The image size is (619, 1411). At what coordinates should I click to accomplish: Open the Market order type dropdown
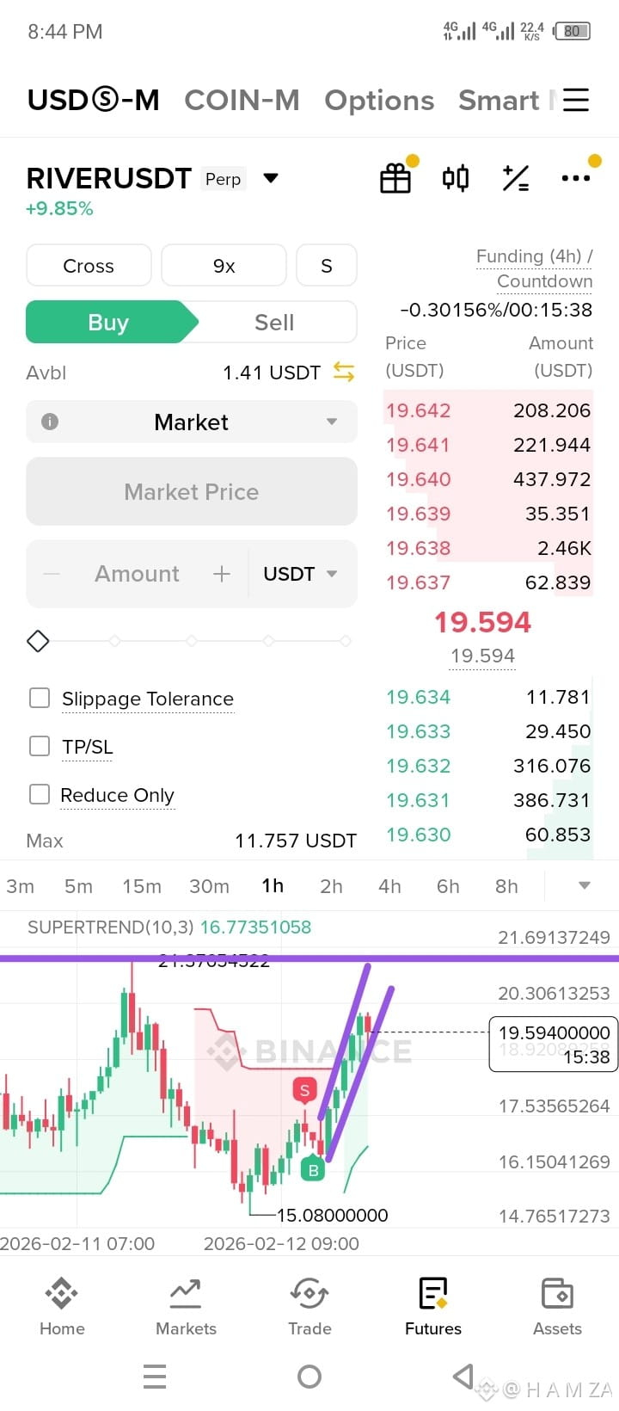point(192,422)
